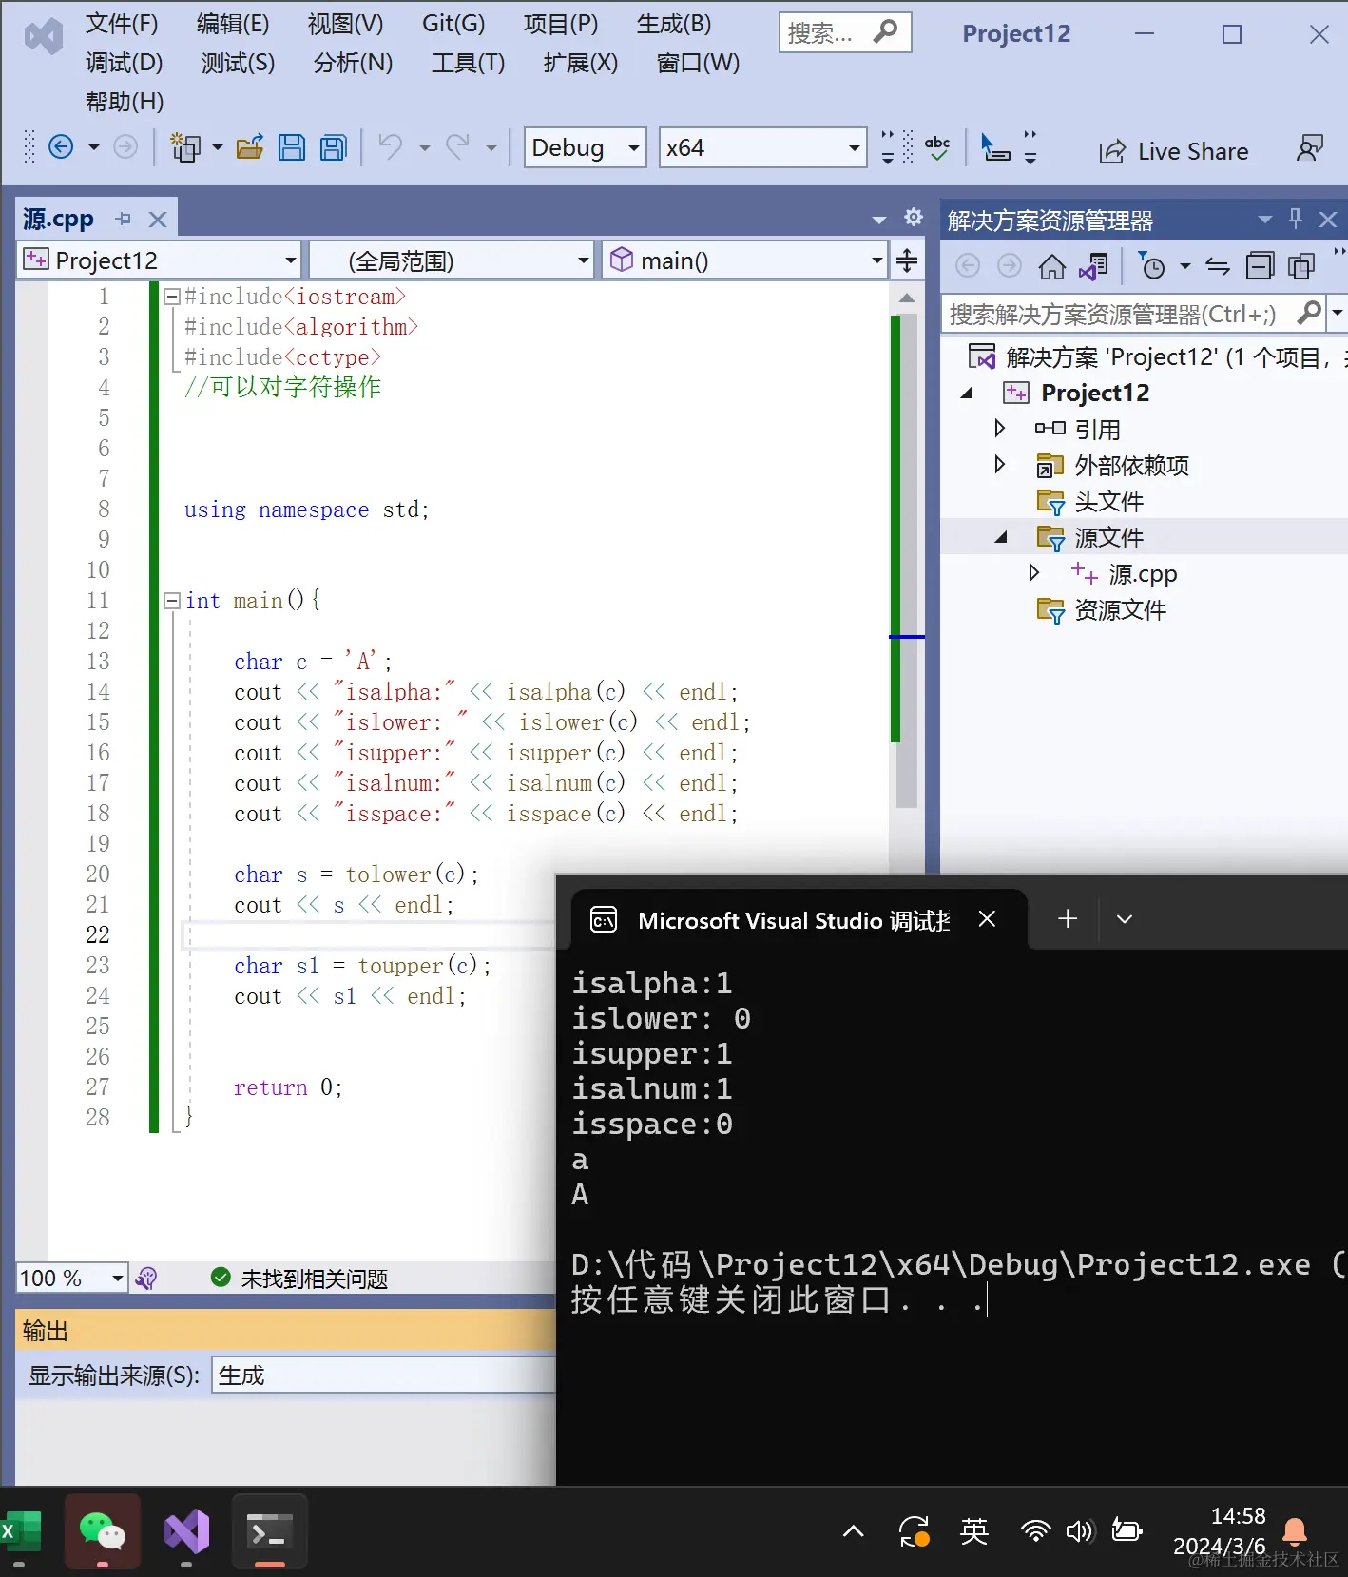This screenshot has height=1577, width=1348.
Task: Open the x64 platform dropdown
Action: (763, 147)
